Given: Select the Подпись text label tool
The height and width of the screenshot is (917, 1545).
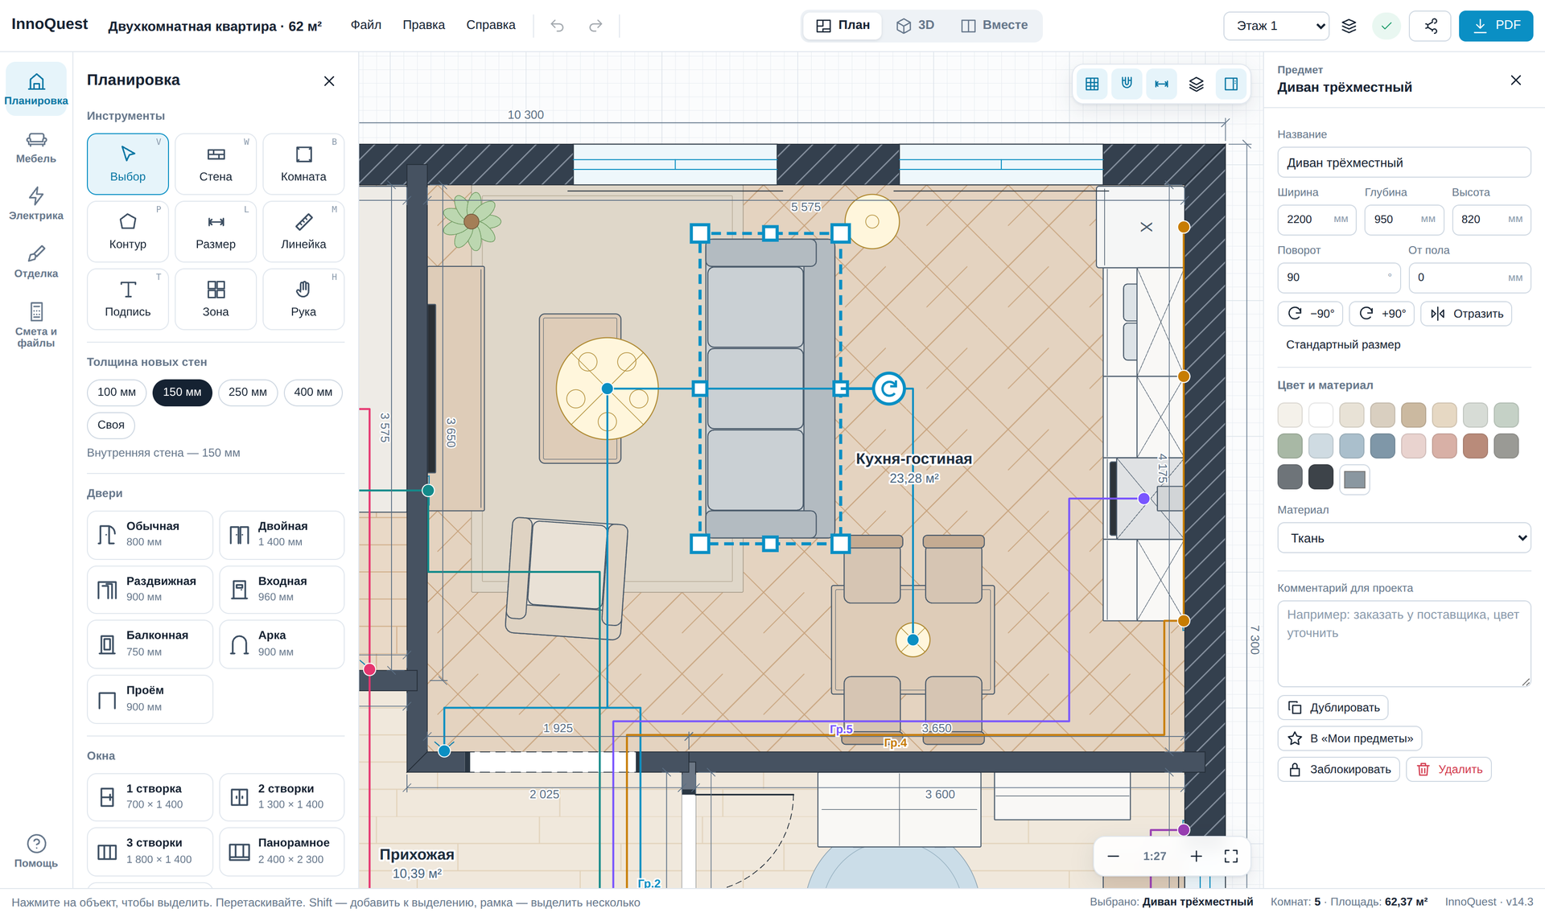Looking at the screenshot, I should (128, 299).
